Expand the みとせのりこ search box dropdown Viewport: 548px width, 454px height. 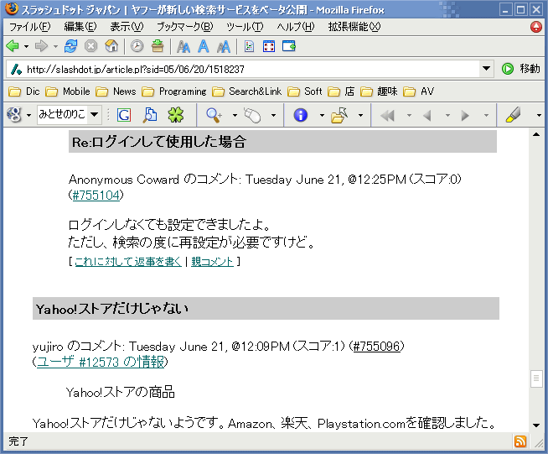coord(94,114)
